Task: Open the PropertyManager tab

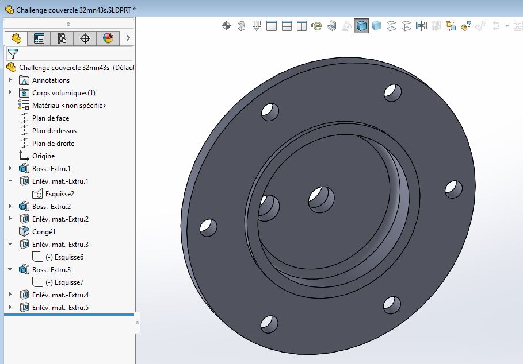Action: (x=39, y=38)
